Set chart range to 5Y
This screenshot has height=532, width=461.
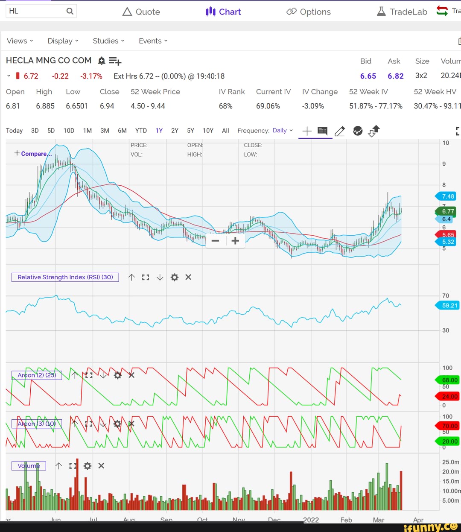[190, 131]
